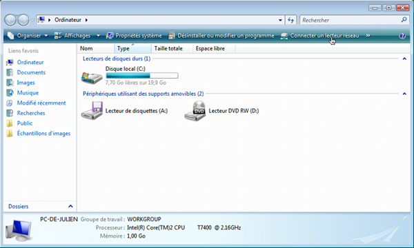414x248 pixels.
Task: Click the C: drive usage bar
Action: pos(142,76)
